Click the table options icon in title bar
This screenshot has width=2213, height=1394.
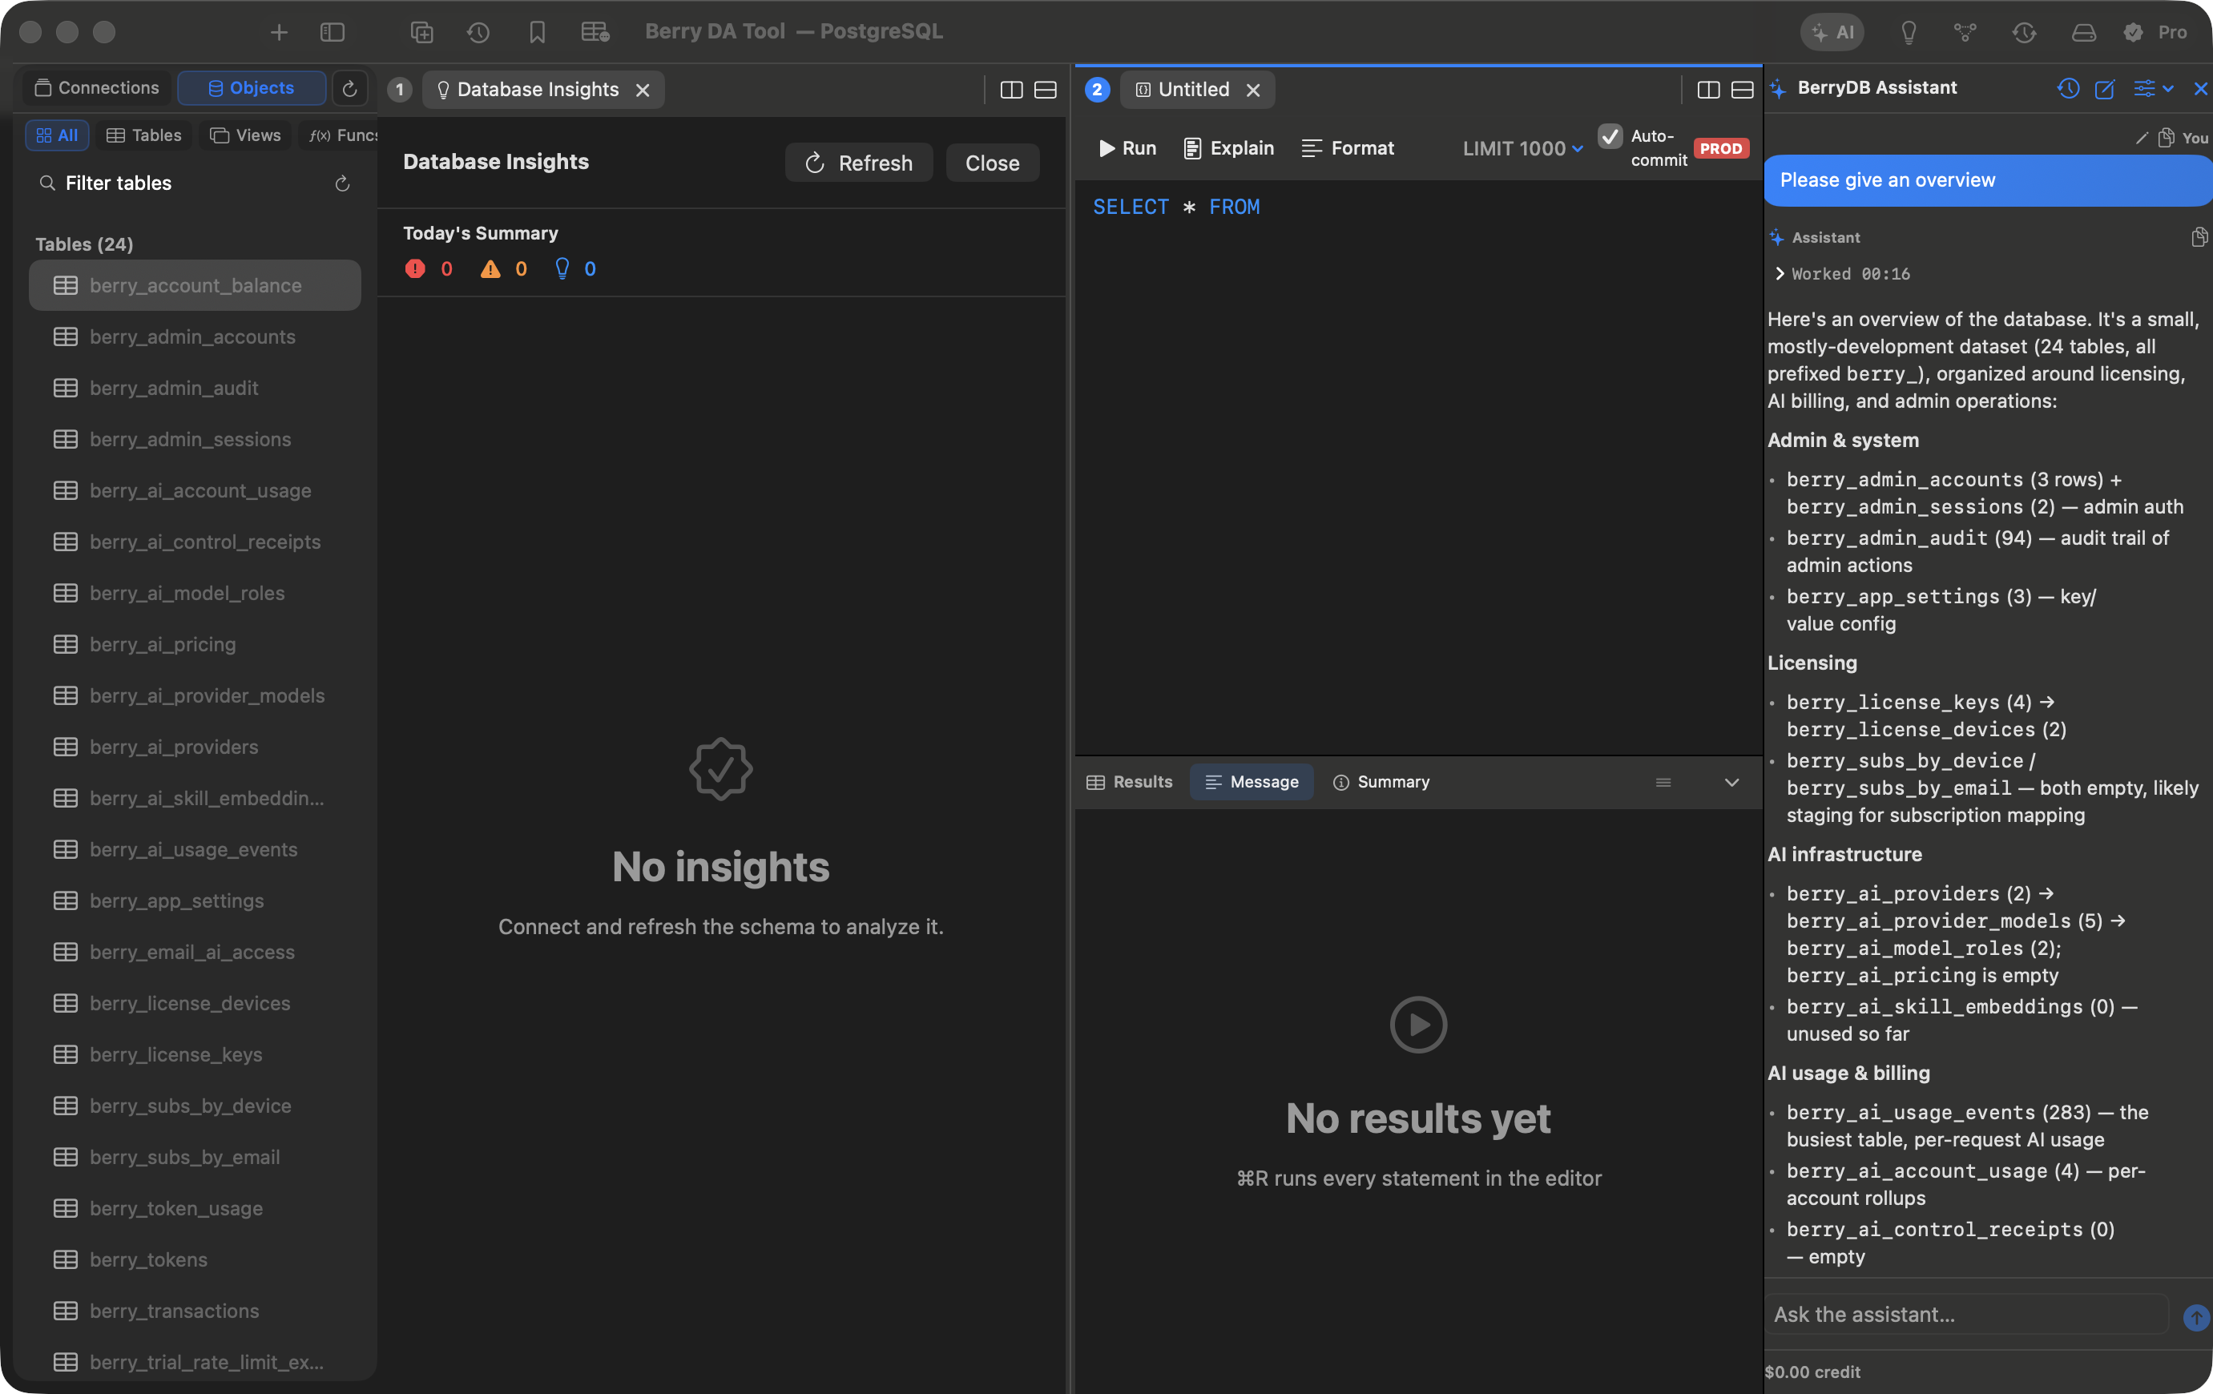[x=595, y=32]
